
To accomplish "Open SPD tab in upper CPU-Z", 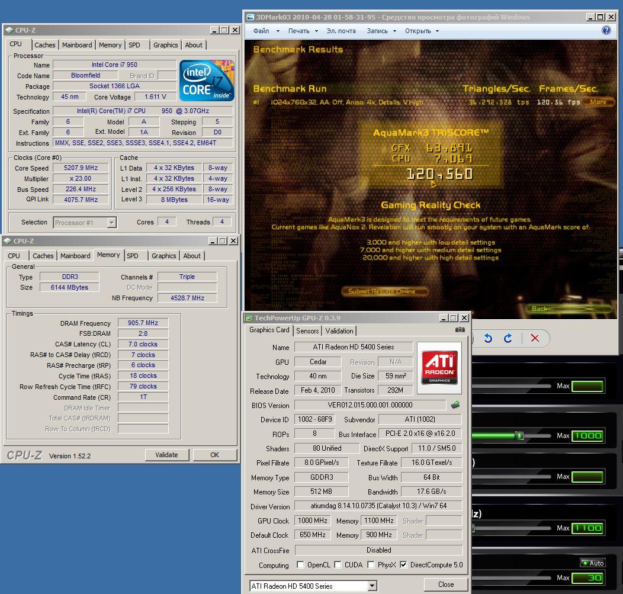I will click(x=134, y=45).
